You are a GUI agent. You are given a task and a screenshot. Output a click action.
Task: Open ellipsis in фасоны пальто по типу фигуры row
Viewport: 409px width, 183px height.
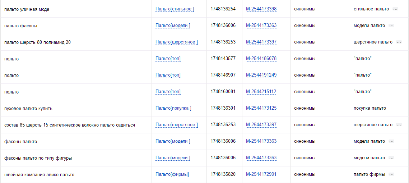(x=391, y=158)
